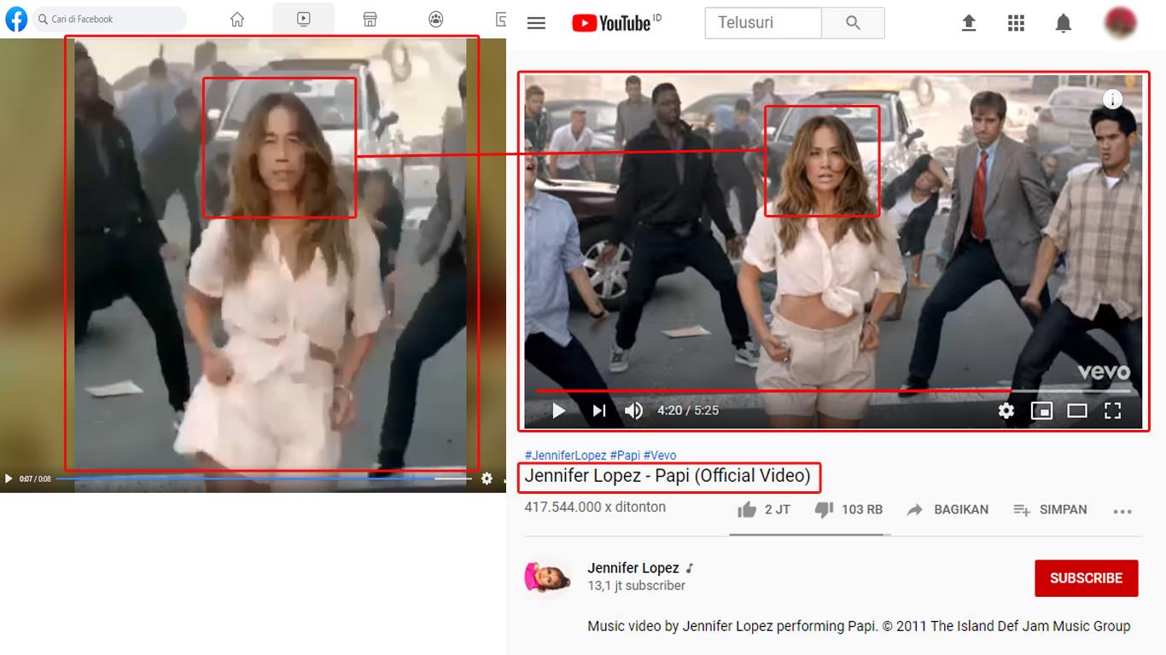Open the YouTube apps grid icon
Image resolution: width=1166 pixels, height=655 pixels.
(1016, 23)
